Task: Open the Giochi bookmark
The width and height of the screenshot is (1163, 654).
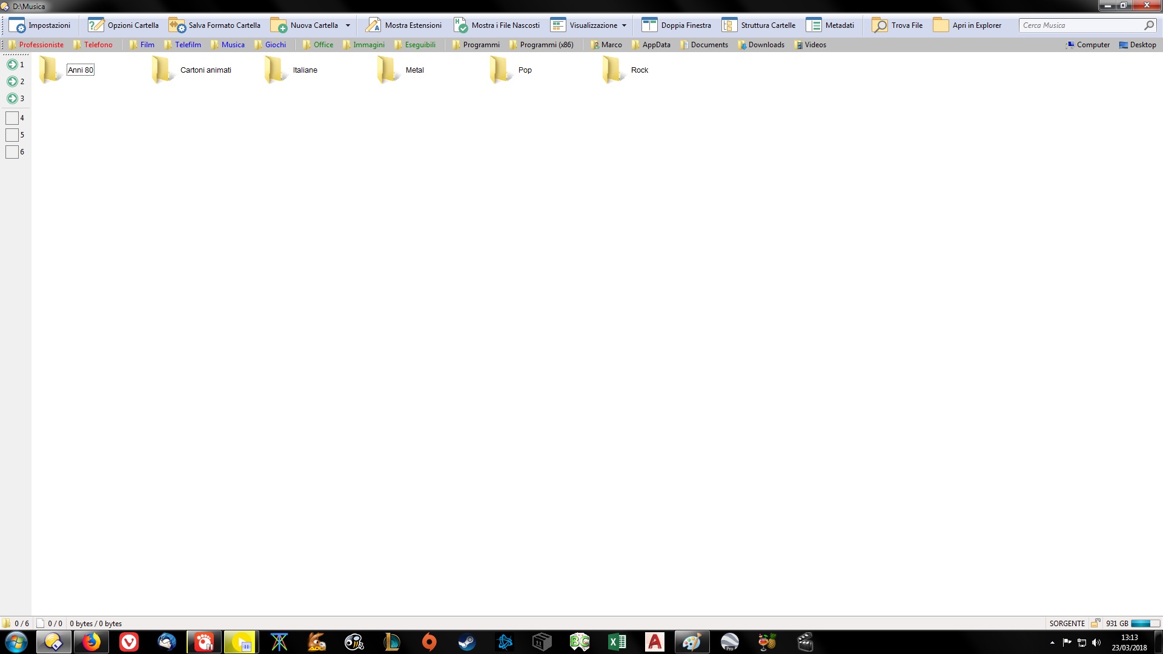Action: pos(270,45)
